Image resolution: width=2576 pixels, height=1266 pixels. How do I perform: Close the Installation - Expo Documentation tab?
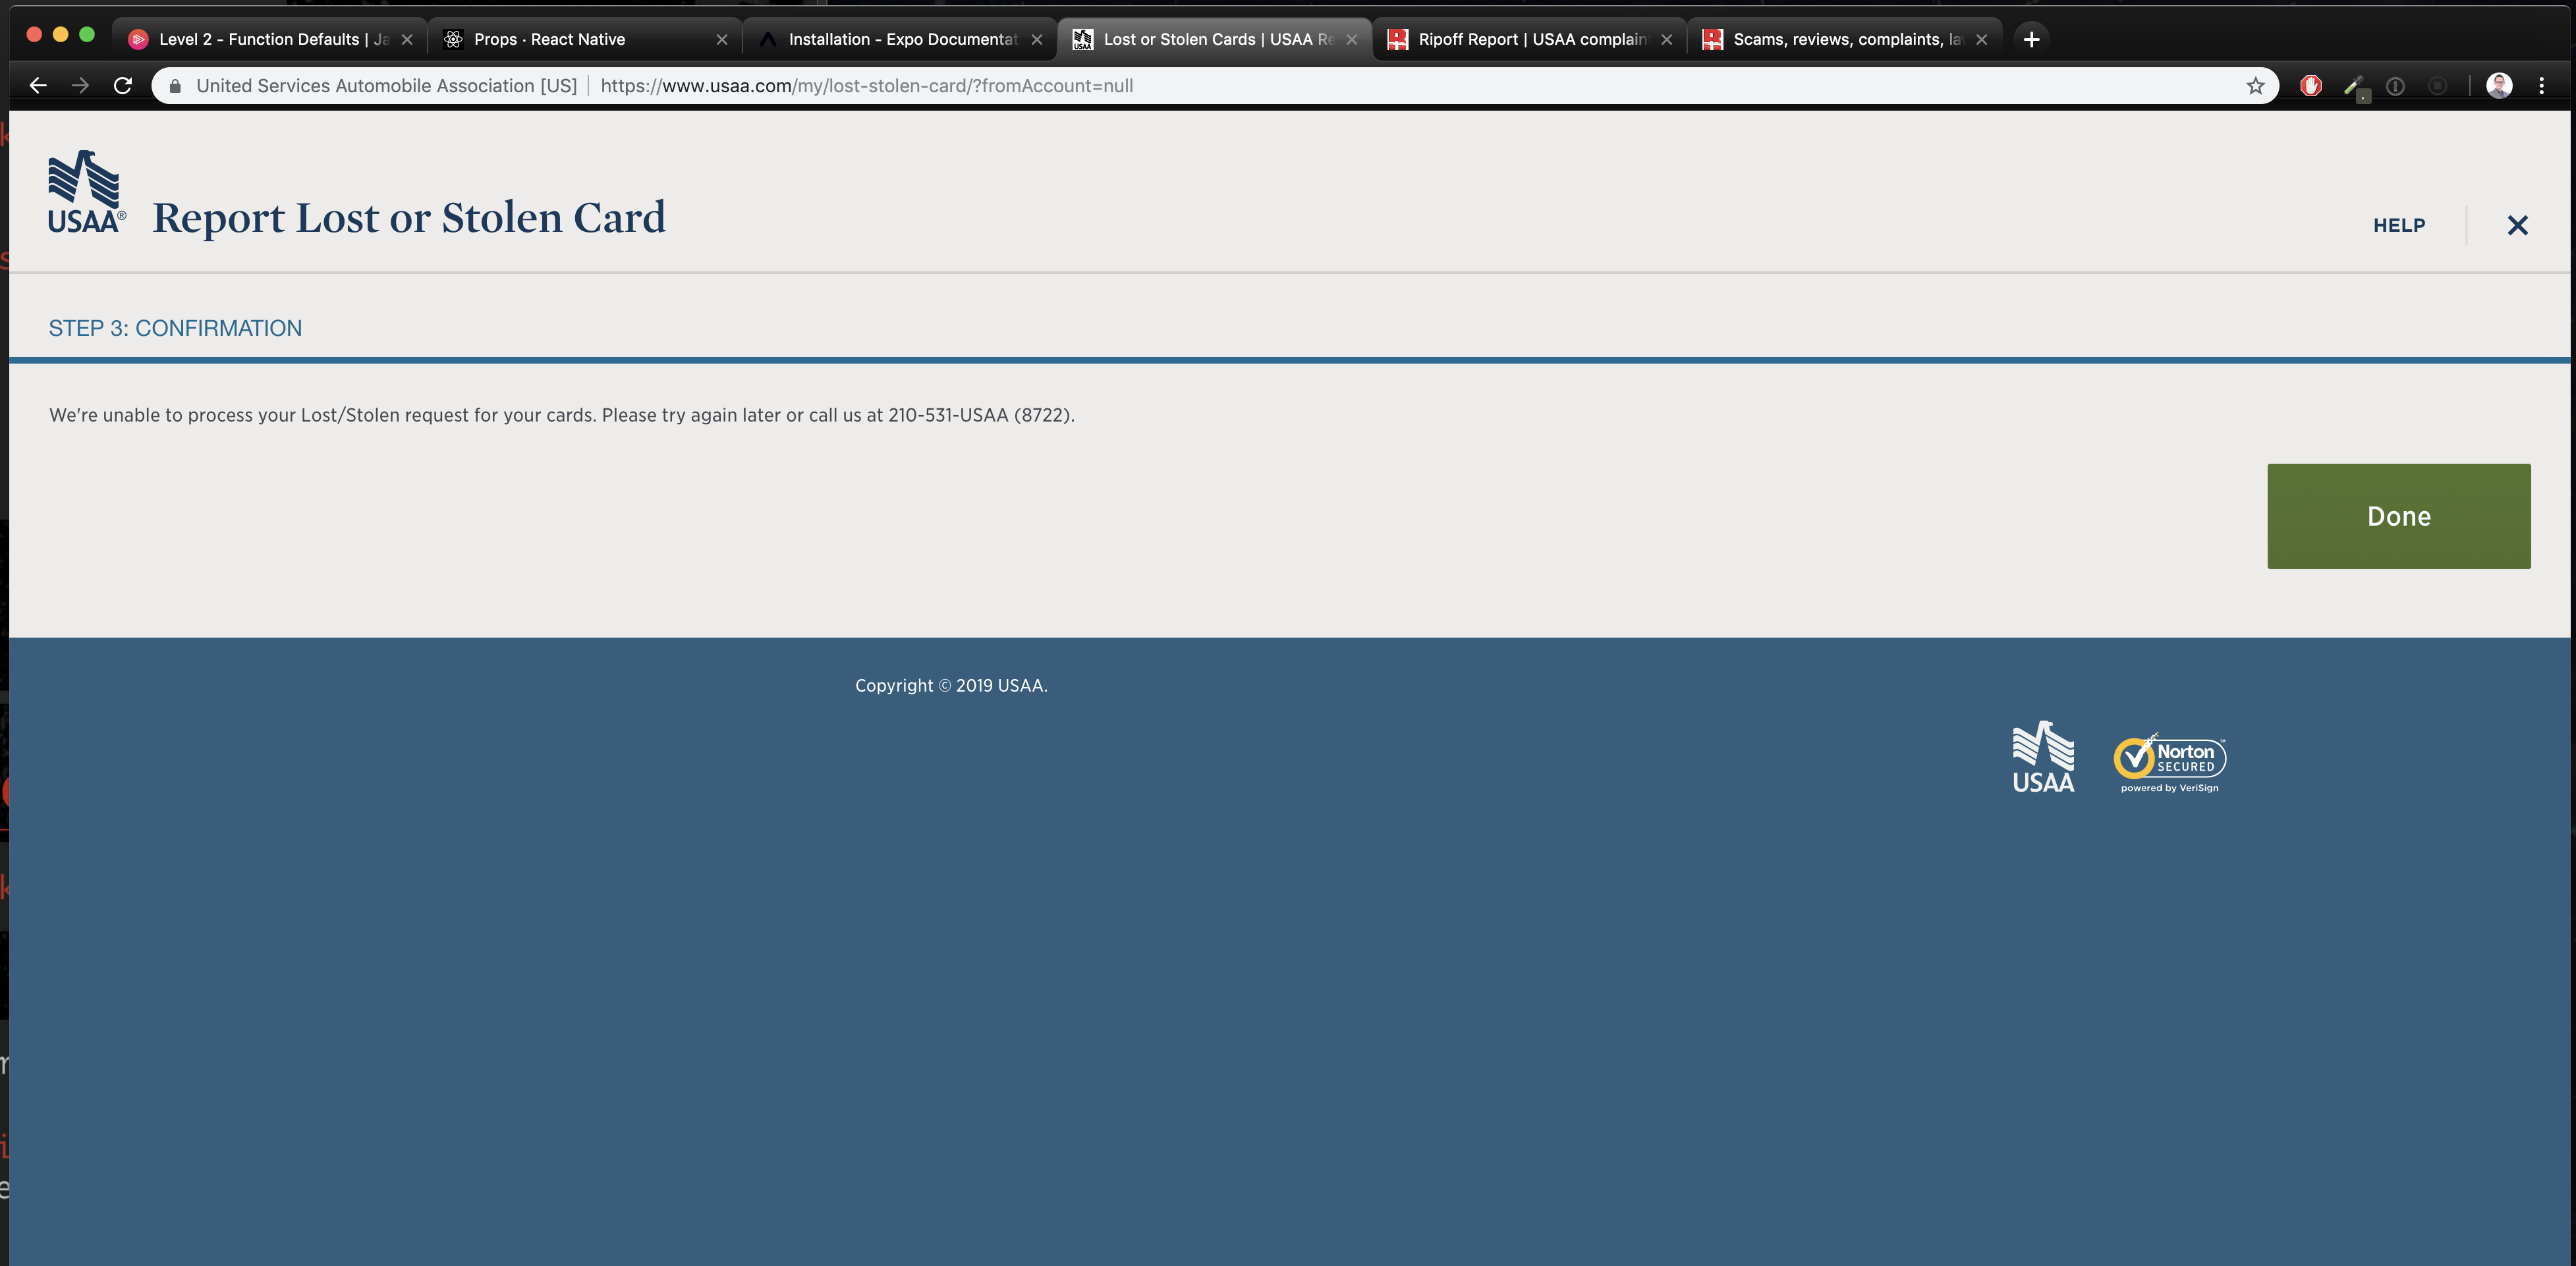1037,39
